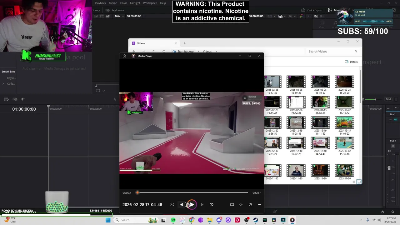
Task: Select video 2026-02-28 15-40-57
Action: click(x=320, y=85)
